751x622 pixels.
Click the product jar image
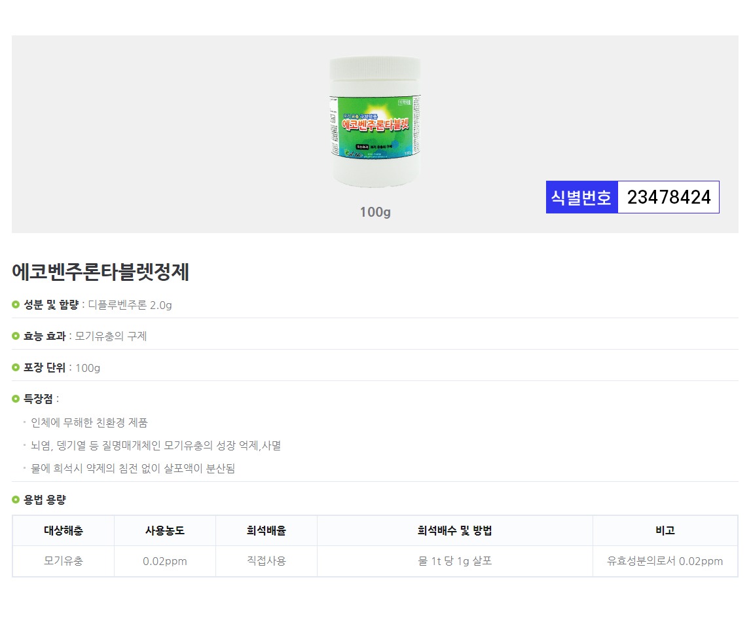(375, 121)
